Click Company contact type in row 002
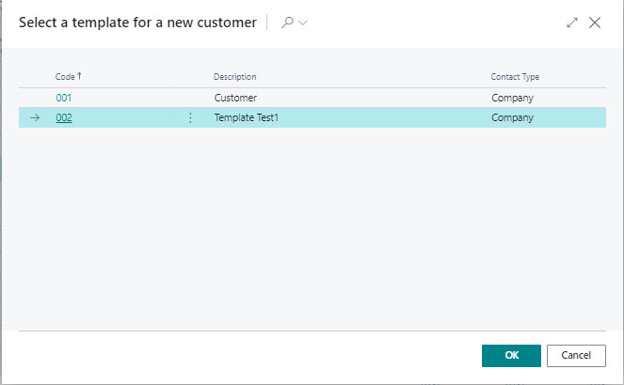 pos(512,117)
